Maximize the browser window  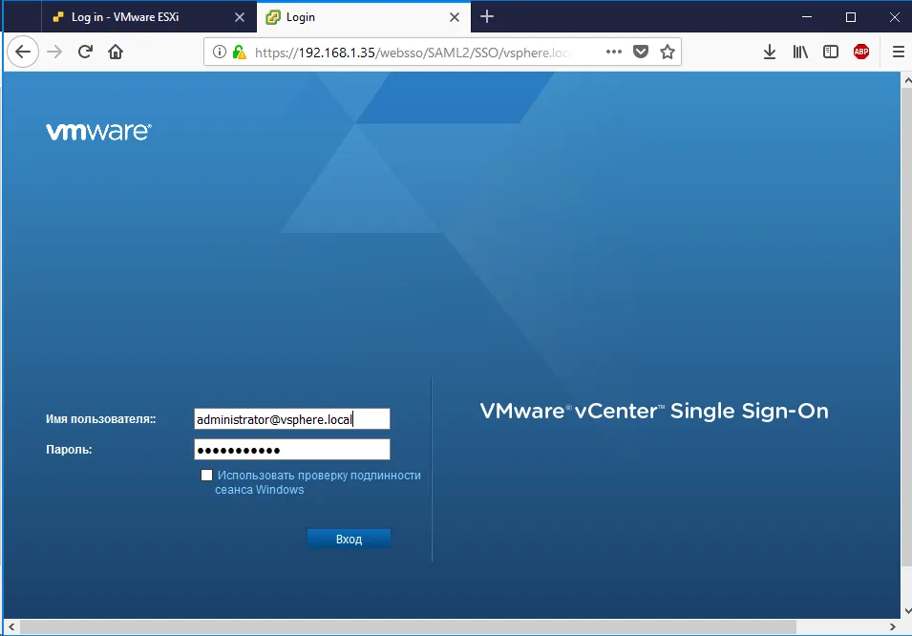pos(850,17)
